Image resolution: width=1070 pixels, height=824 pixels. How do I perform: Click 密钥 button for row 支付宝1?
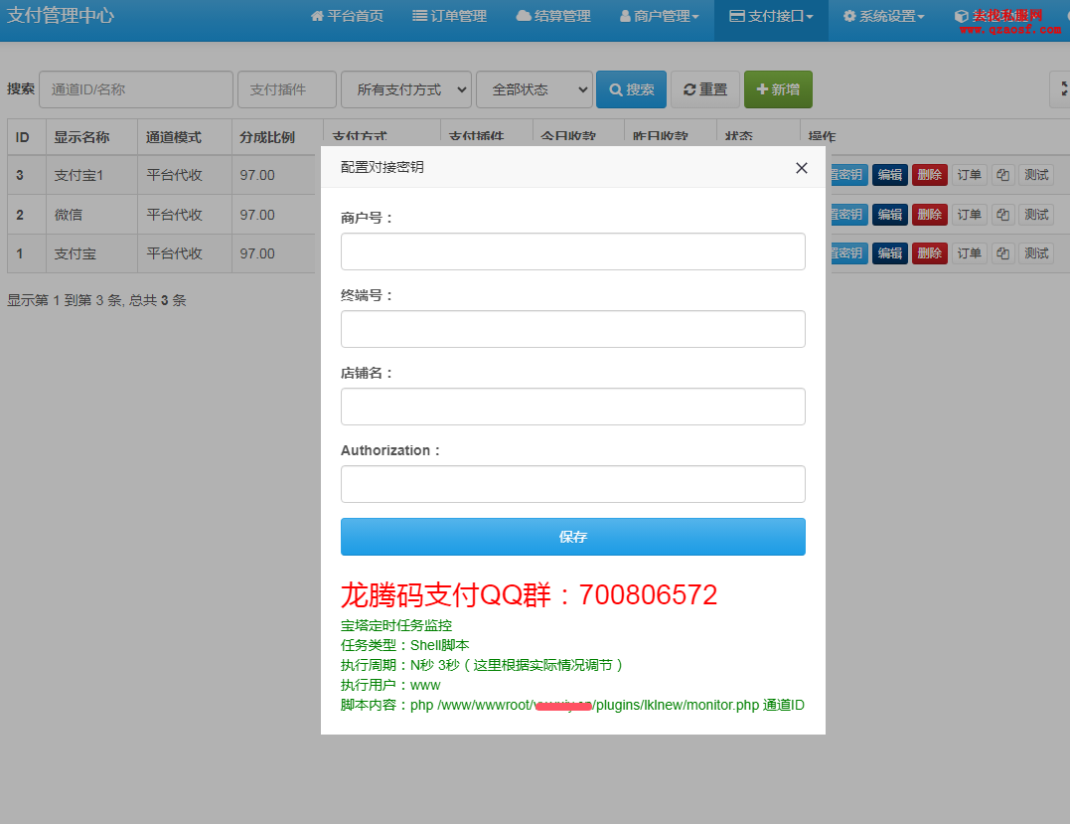point(846,175)
